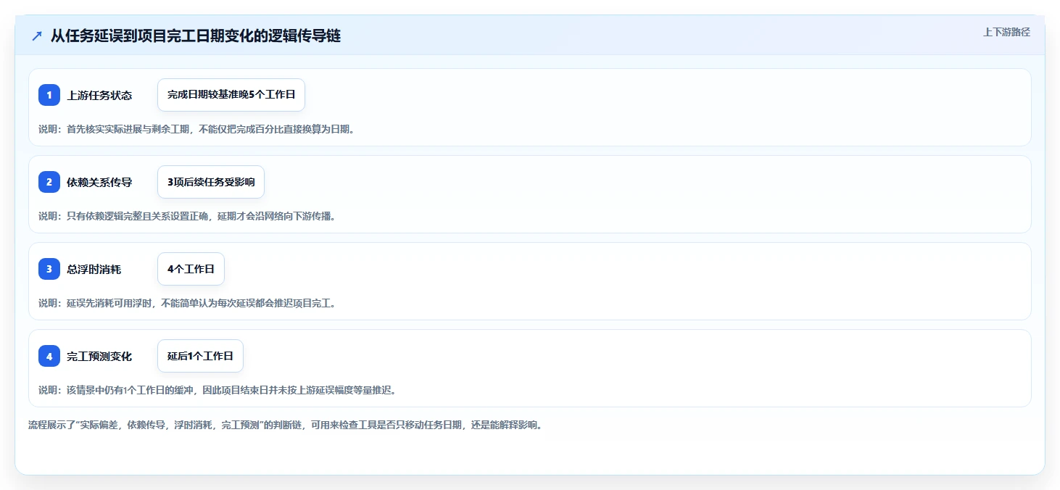The image size is (1060, 490).
Task: Select the 延后1个工作日 chip
Action: tap(200, 356)
